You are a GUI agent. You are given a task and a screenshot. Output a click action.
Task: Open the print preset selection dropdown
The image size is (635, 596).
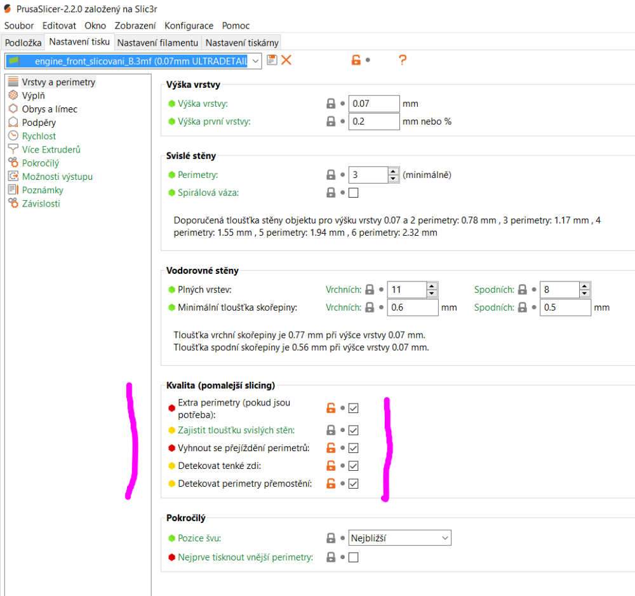(x=255, y=60)
